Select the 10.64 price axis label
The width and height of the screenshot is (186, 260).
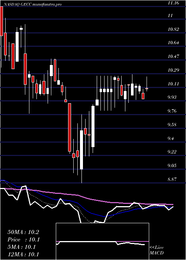click(x=173, y=43)
